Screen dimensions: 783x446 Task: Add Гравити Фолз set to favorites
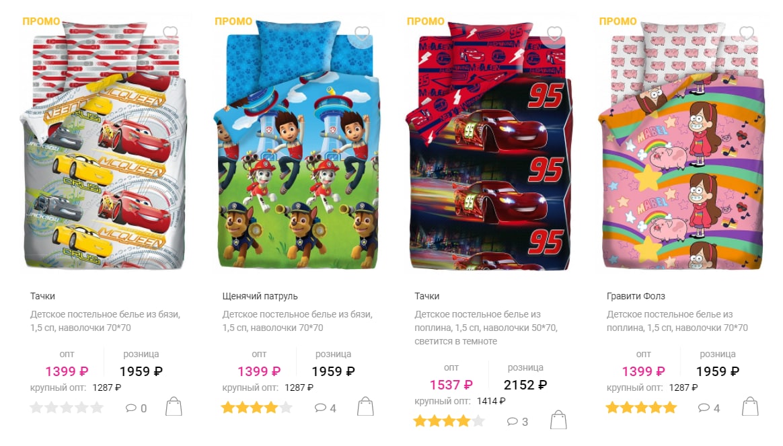(747, 33)
